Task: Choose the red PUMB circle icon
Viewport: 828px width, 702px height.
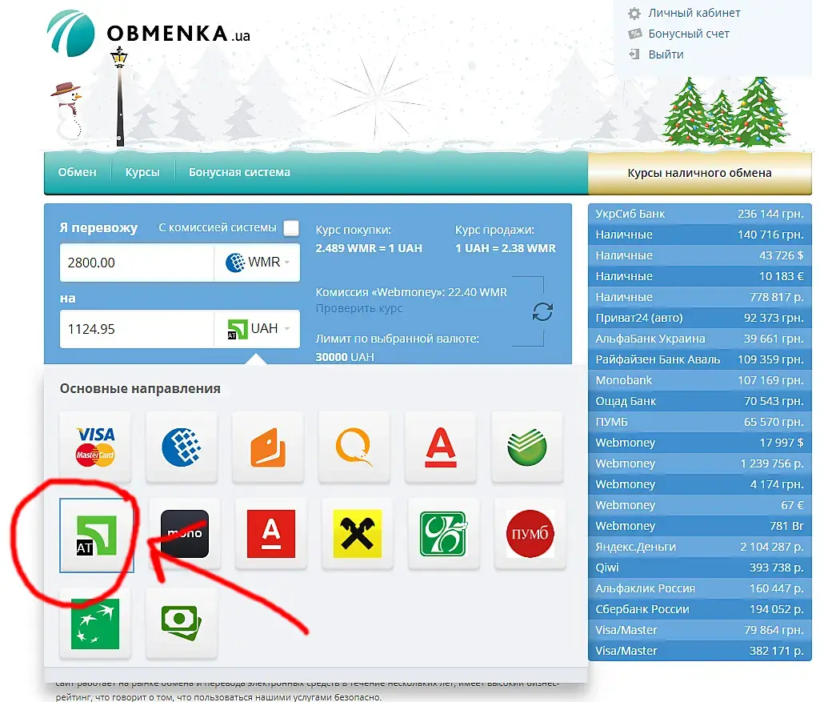Action: tap(530, 534)
